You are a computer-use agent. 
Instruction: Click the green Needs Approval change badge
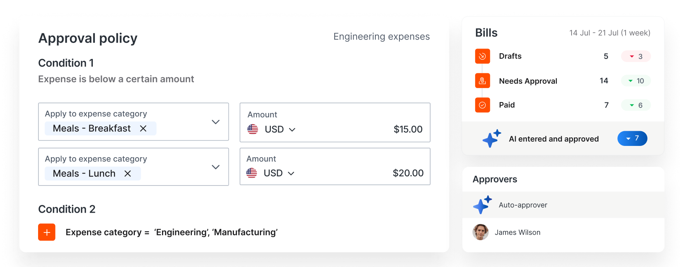(636, 81)
